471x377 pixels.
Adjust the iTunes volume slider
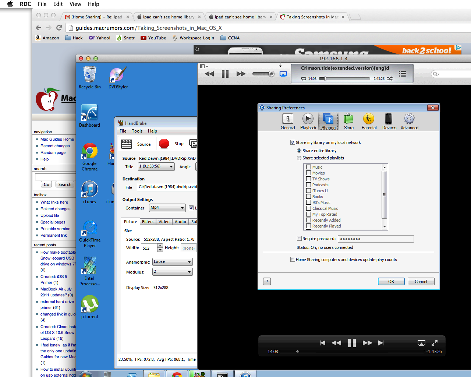(x=263, y=74)
